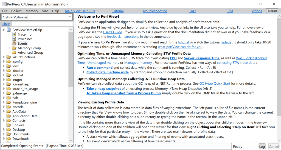Expand the .nuget folder arrow

point(4,80)
